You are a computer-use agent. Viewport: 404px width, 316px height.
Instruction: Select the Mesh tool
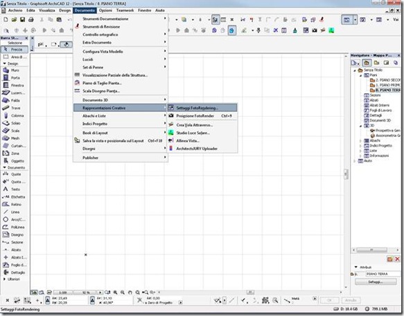pos(15,138)
